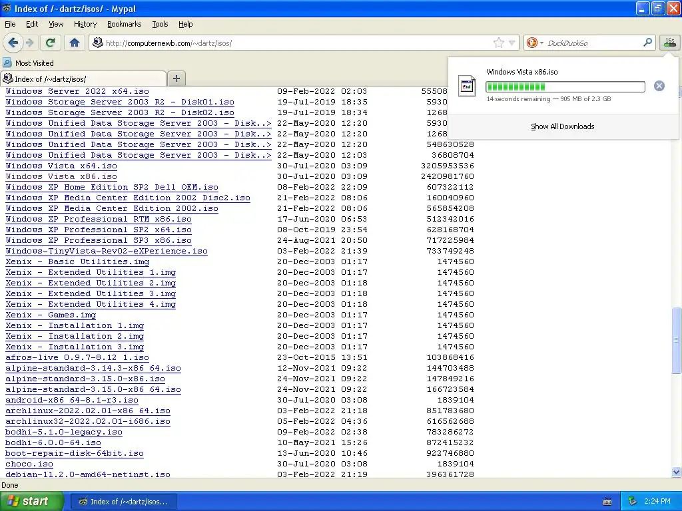Download archlinux-2022.02.01-x86_64.iso

[x=88, y=411]
